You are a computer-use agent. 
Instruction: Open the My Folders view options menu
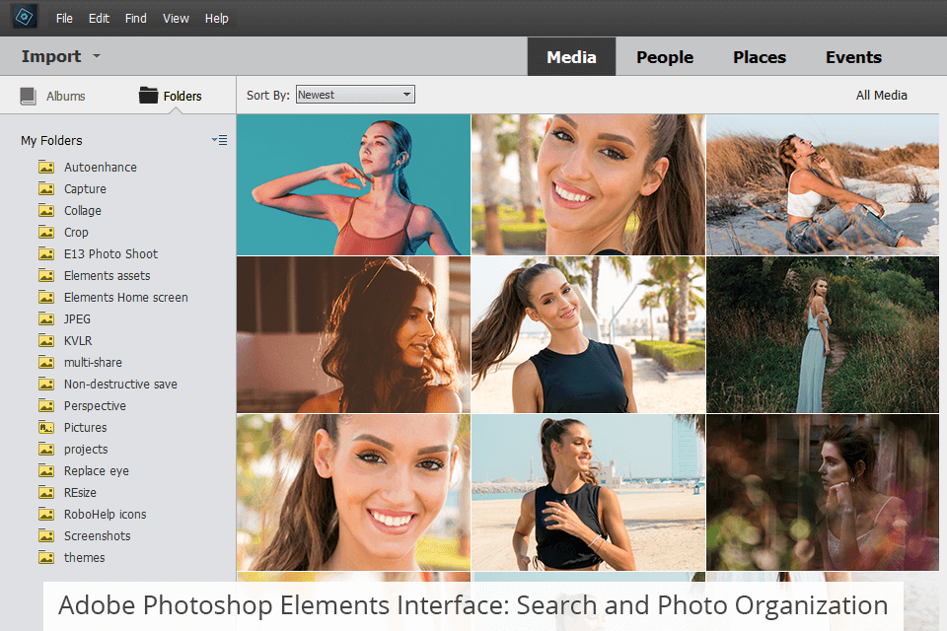[x=220, y=140]
